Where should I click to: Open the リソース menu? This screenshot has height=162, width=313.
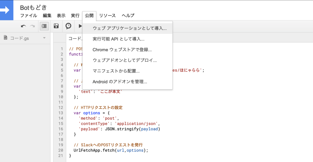pyautogui.click(x=107, y=16)
